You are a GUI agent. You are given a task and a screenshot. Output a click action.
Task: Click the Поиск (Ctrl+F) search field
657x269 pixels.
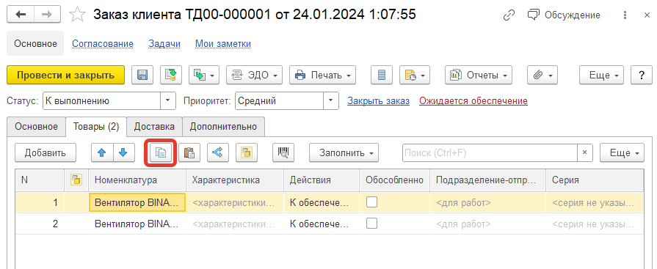490,152
